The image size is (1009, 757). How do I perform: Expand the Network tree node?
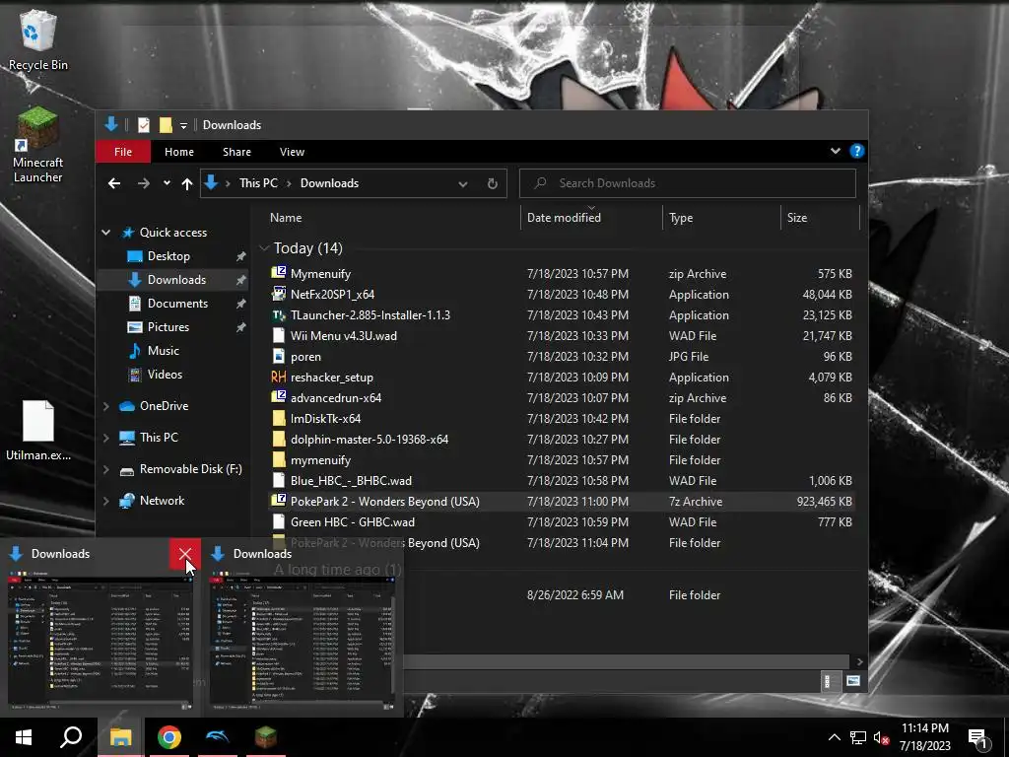click(106, 501)
